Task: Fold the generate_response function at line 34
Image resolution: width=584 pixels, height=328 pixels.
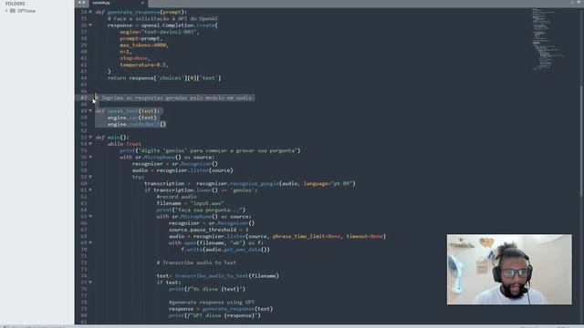Action: click(x=90, y=12)
